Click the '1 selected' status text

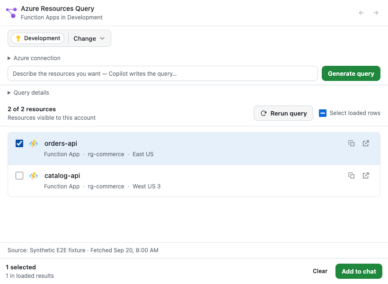click(21, 267)
